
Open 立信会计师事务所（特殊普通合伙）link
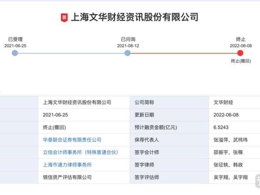[x=81, y=152]
